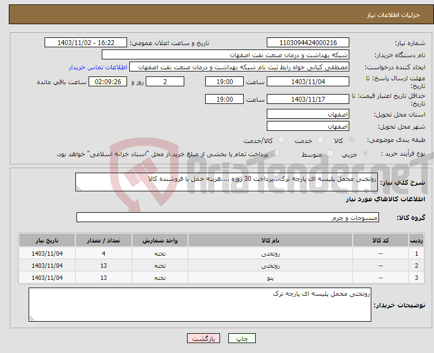
Task: Click the date 1403/11/04 in row 1
Action: (47, 253)
